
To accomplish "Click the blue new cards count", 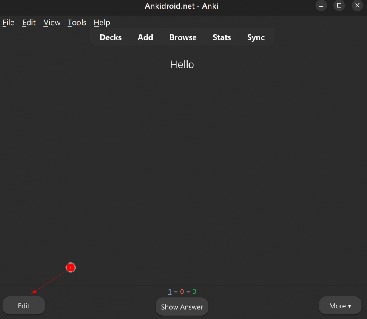I will [170, 292].
